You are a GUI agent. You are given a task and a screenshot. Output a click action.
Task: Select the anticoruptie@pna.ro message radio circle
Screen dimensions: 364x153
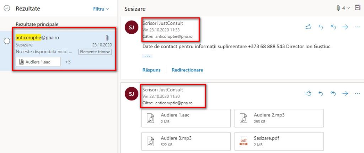pyautogui.click(x=7, y=41)
